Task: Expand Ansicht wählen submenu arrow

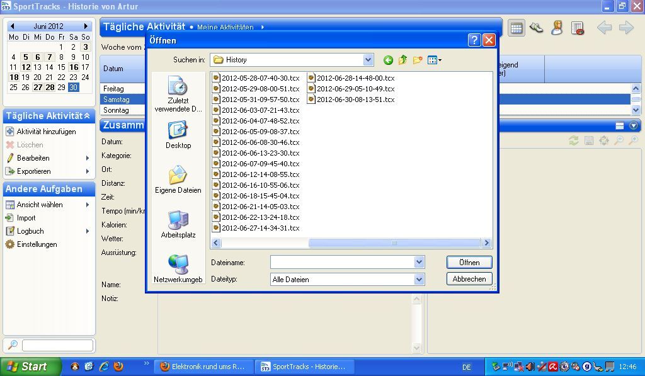Action: click(x=87, y=205)
